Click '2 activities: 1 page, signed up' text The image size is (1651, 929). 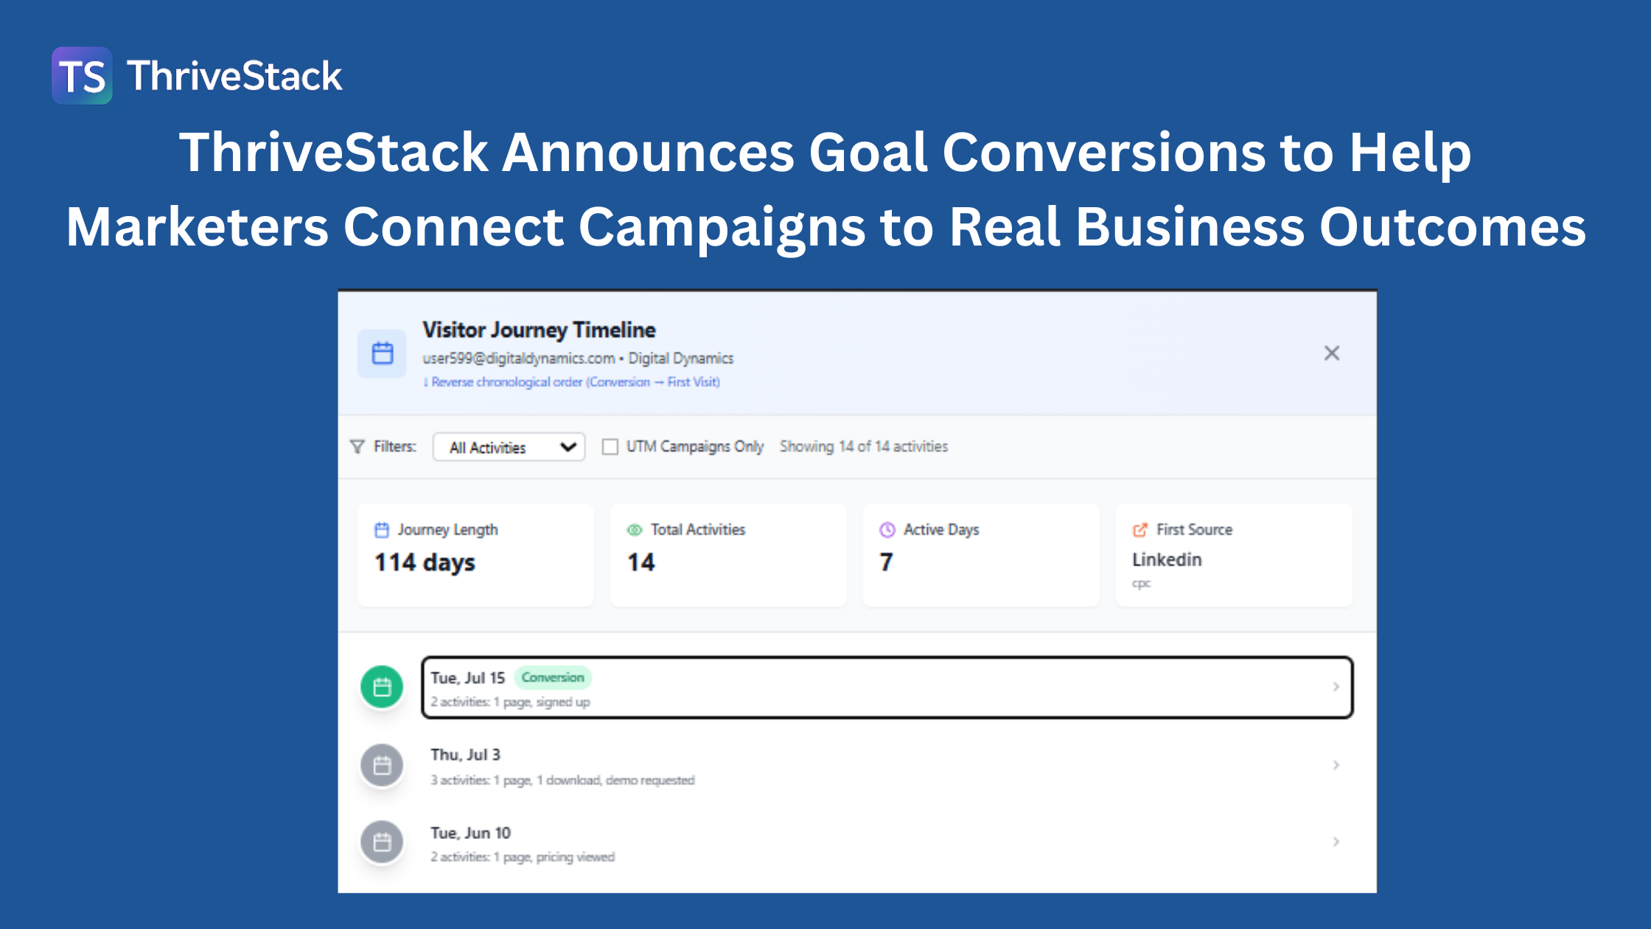[x=510, y=702]
